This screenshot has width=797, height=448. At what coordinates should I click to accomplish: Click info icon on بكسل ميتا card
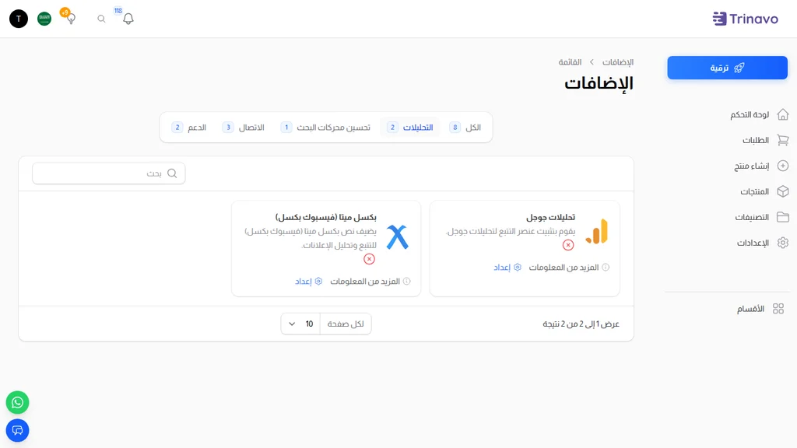click(x=406, y=282)
